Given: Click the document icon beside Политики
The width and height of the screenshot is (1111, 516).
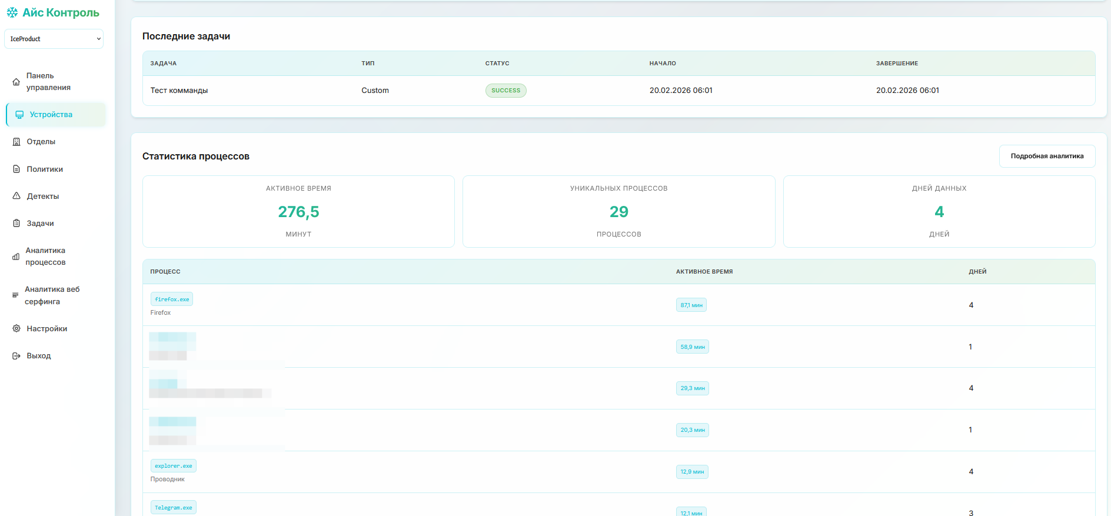Looking at the screenshot, I should click(x=16, y=169).
